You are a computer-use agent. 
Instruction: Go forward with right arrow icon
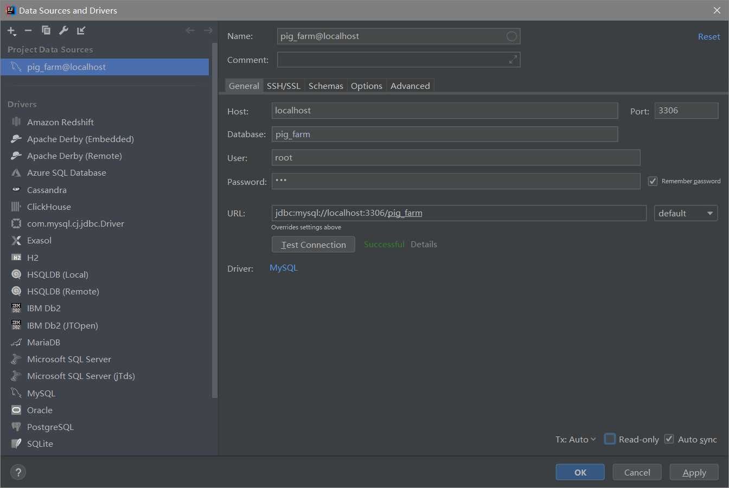click(208, 30)
